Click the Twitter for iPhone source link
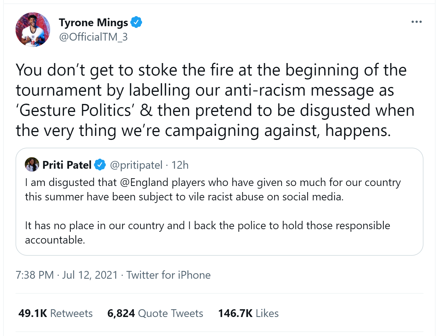Viewport: 439px width, 336px height. click(x=168, y=275)
